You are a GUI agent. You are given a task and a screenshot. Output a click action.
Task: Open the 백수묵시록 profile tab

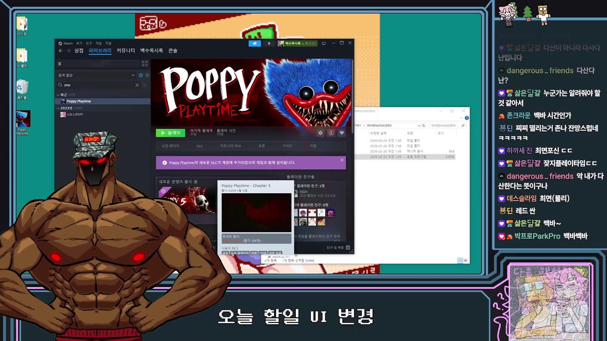coord(151,51)
